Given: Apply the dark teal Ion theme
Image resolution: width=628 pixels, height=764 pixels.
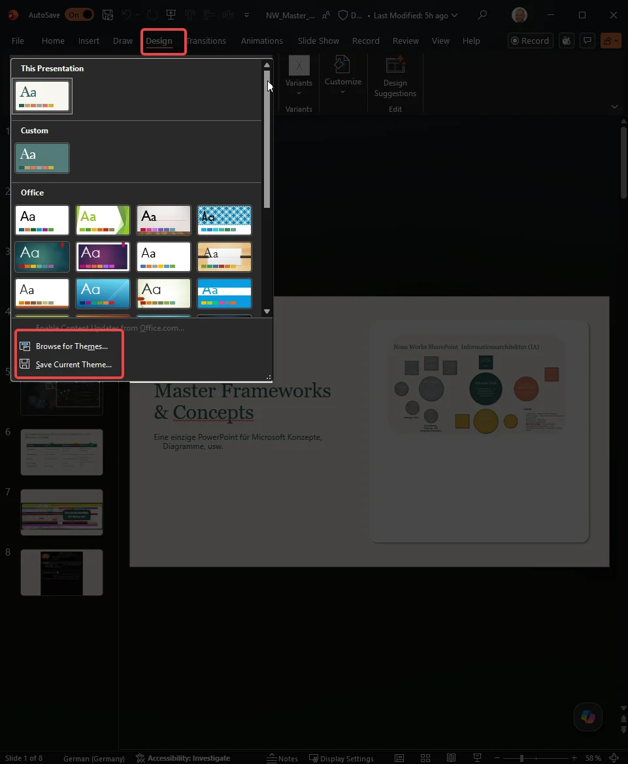Looking at the screenshot, I should click(42, 257).
